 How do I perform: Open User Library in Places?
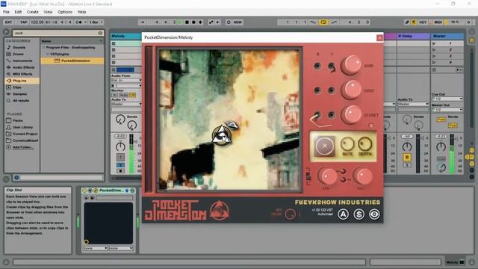coord(22,127)
